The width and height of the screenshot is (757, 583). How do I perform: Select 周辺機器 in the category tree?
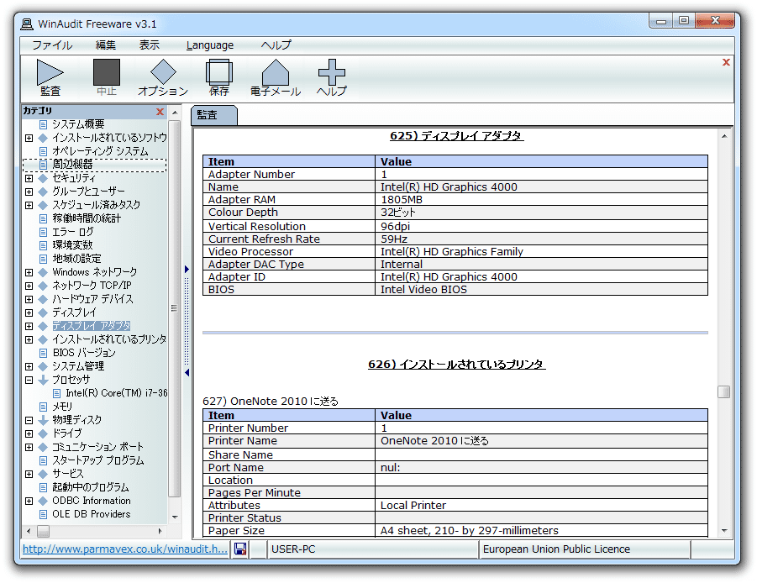click(x=72, y=165)
